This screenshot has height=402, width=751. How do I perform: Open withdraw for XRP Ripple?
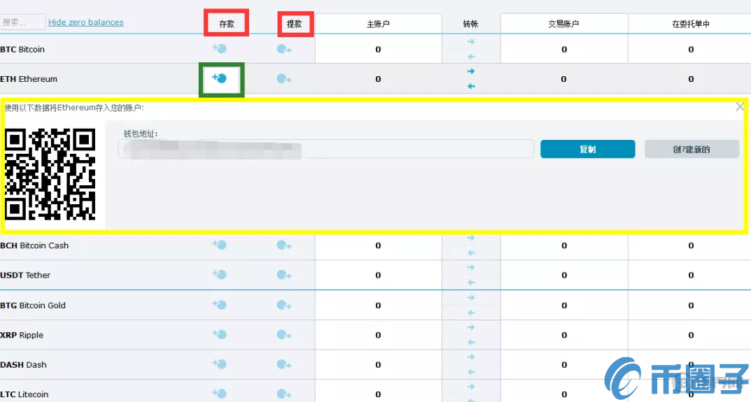tap(283, 335)
